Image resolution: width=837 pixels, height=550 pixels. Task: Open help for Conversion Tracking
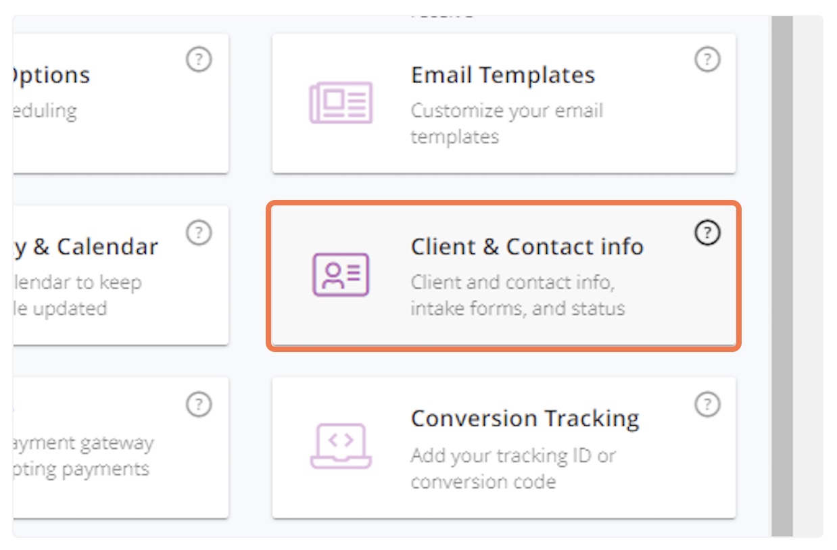706,403
